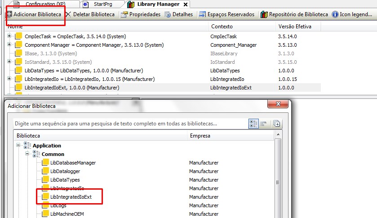
Task: Select LibIntegratedIoExt in the dialog list
Action: tap(71, 197)
